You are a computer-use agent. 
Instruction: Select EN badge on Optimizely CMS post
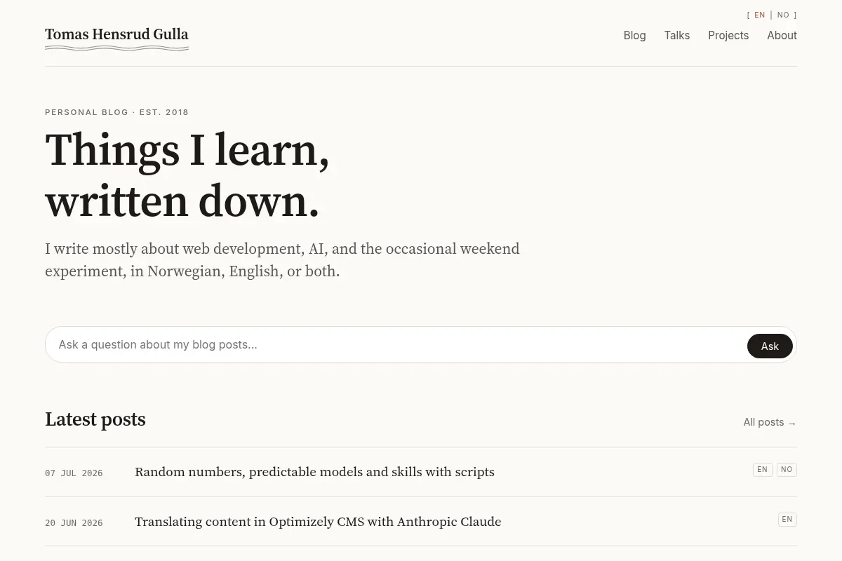(x=787, y=520)
